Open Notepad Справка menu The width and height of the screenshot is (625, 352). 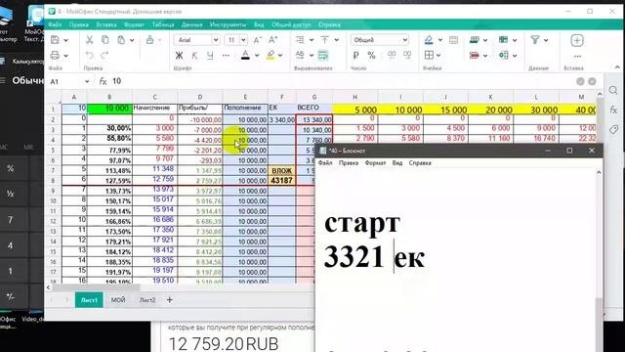tap(420, 163)
